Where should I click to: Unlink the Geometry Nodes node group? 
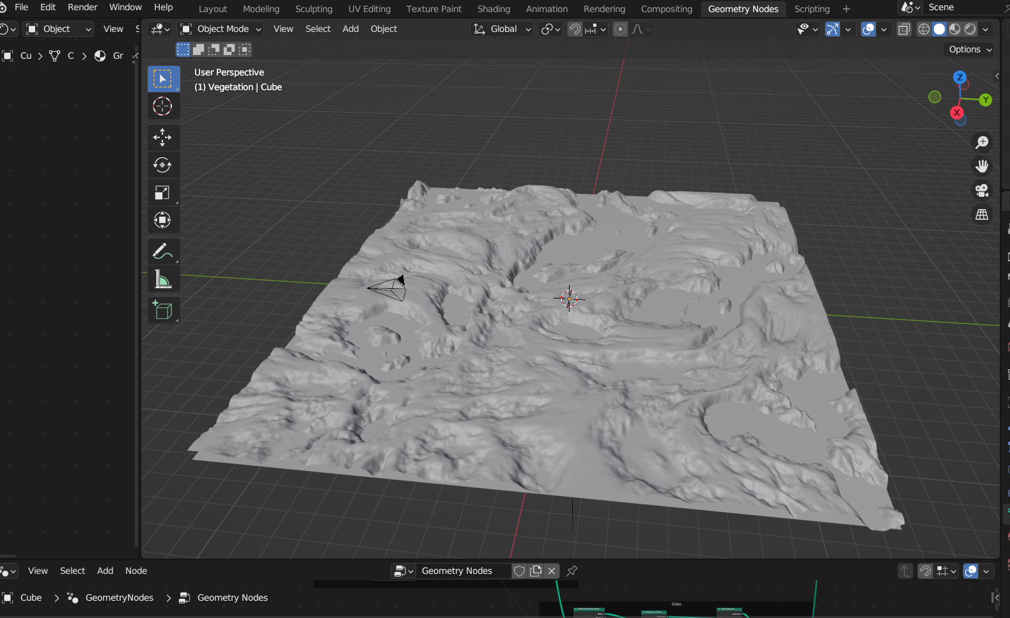552,571
